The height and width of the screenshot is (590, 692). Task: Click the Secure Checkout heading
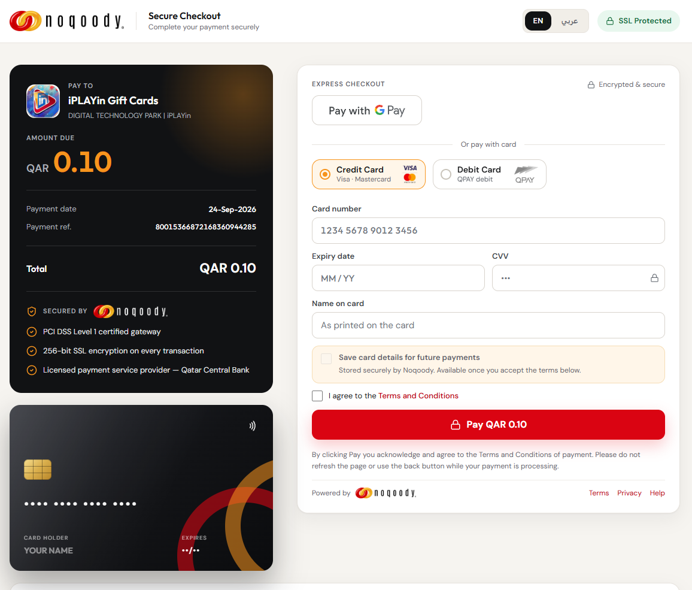(x=184, y=16)
